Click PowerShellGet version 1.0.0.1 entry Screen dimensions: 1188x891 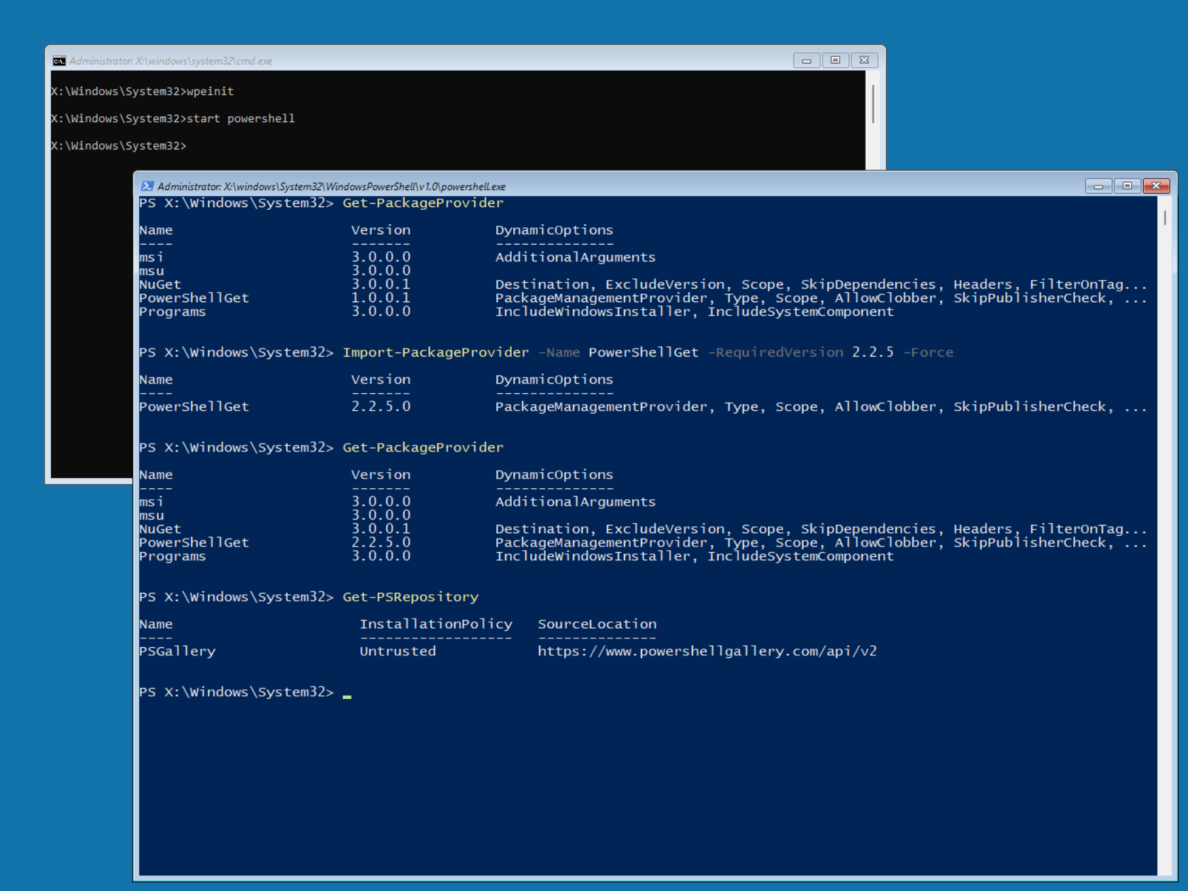pos(381,298)
